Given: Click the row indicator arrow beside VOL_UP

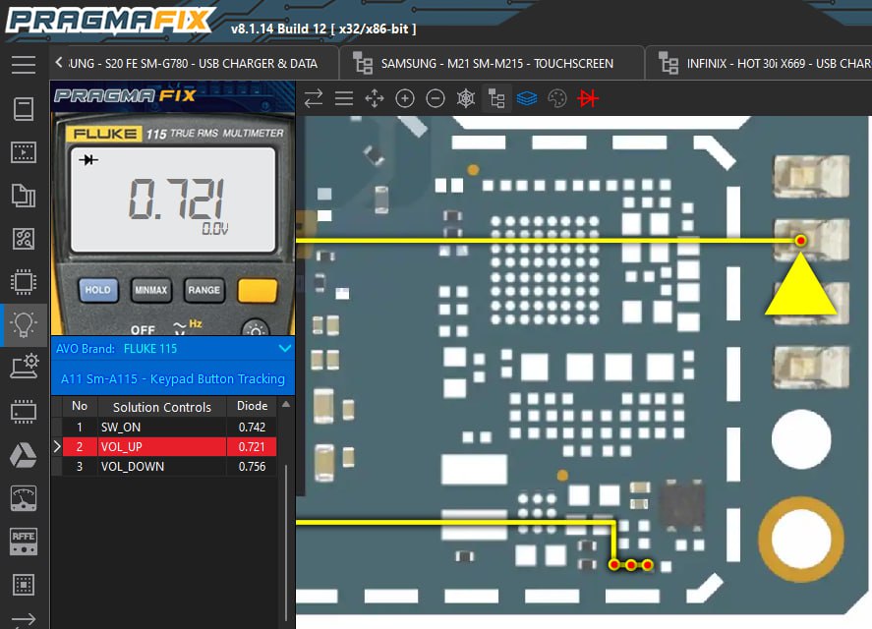Looking at the screenshot, I should [x=57, y=446].
